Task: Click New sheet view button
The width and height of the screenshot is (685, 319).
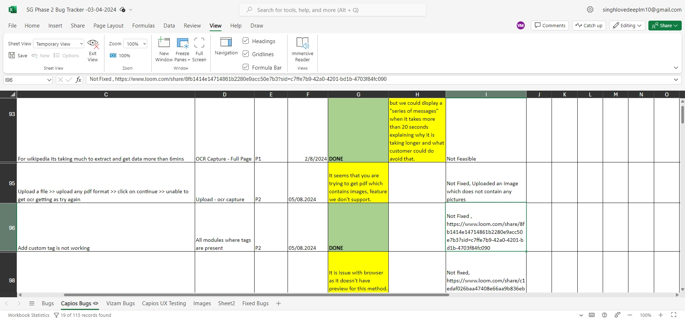Action: point(41,55)
